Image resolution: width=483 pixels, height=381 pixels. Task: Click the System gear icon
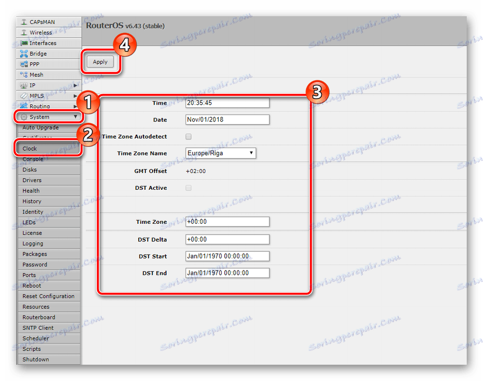pyautogui.click(x=24, y=117)
